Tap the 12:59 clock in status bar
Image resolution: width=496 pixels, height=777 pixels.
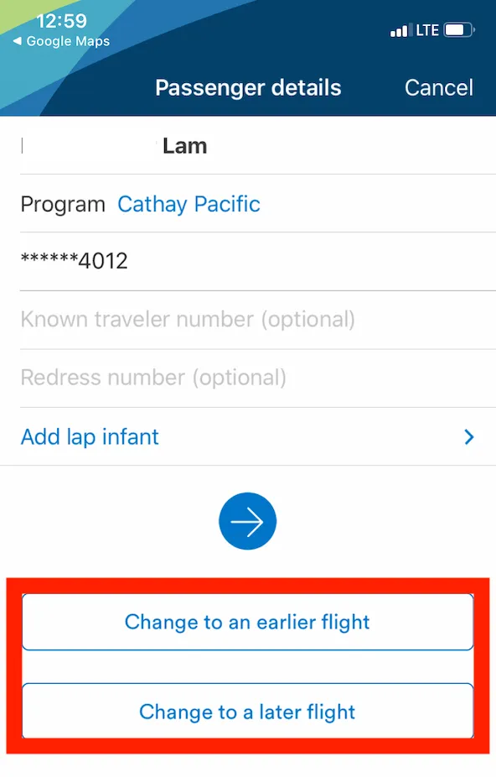click(61, 21)
